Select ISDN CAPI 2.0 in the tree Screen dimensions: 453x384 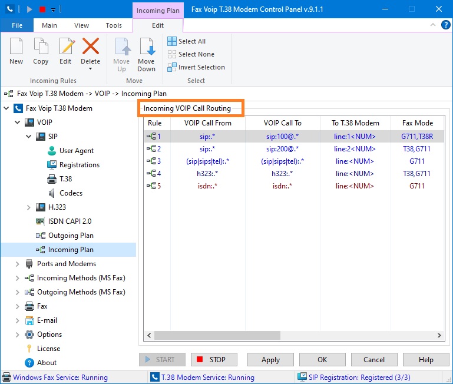(70, 221)
